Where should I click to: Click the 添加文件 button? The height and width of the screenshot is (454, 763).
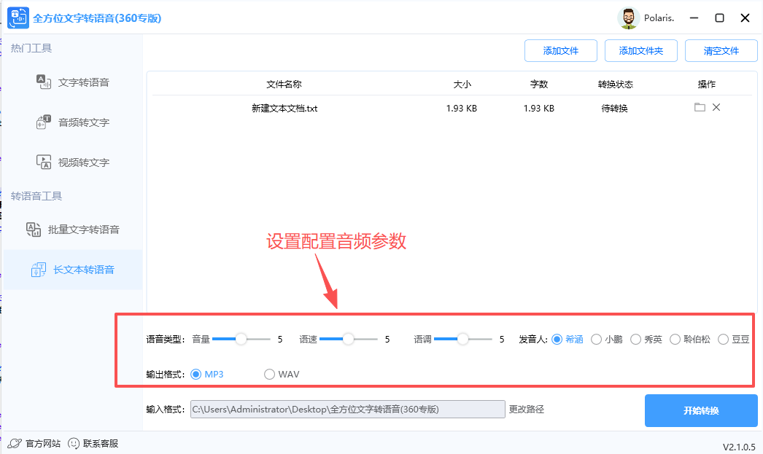(x=560, y=50)
